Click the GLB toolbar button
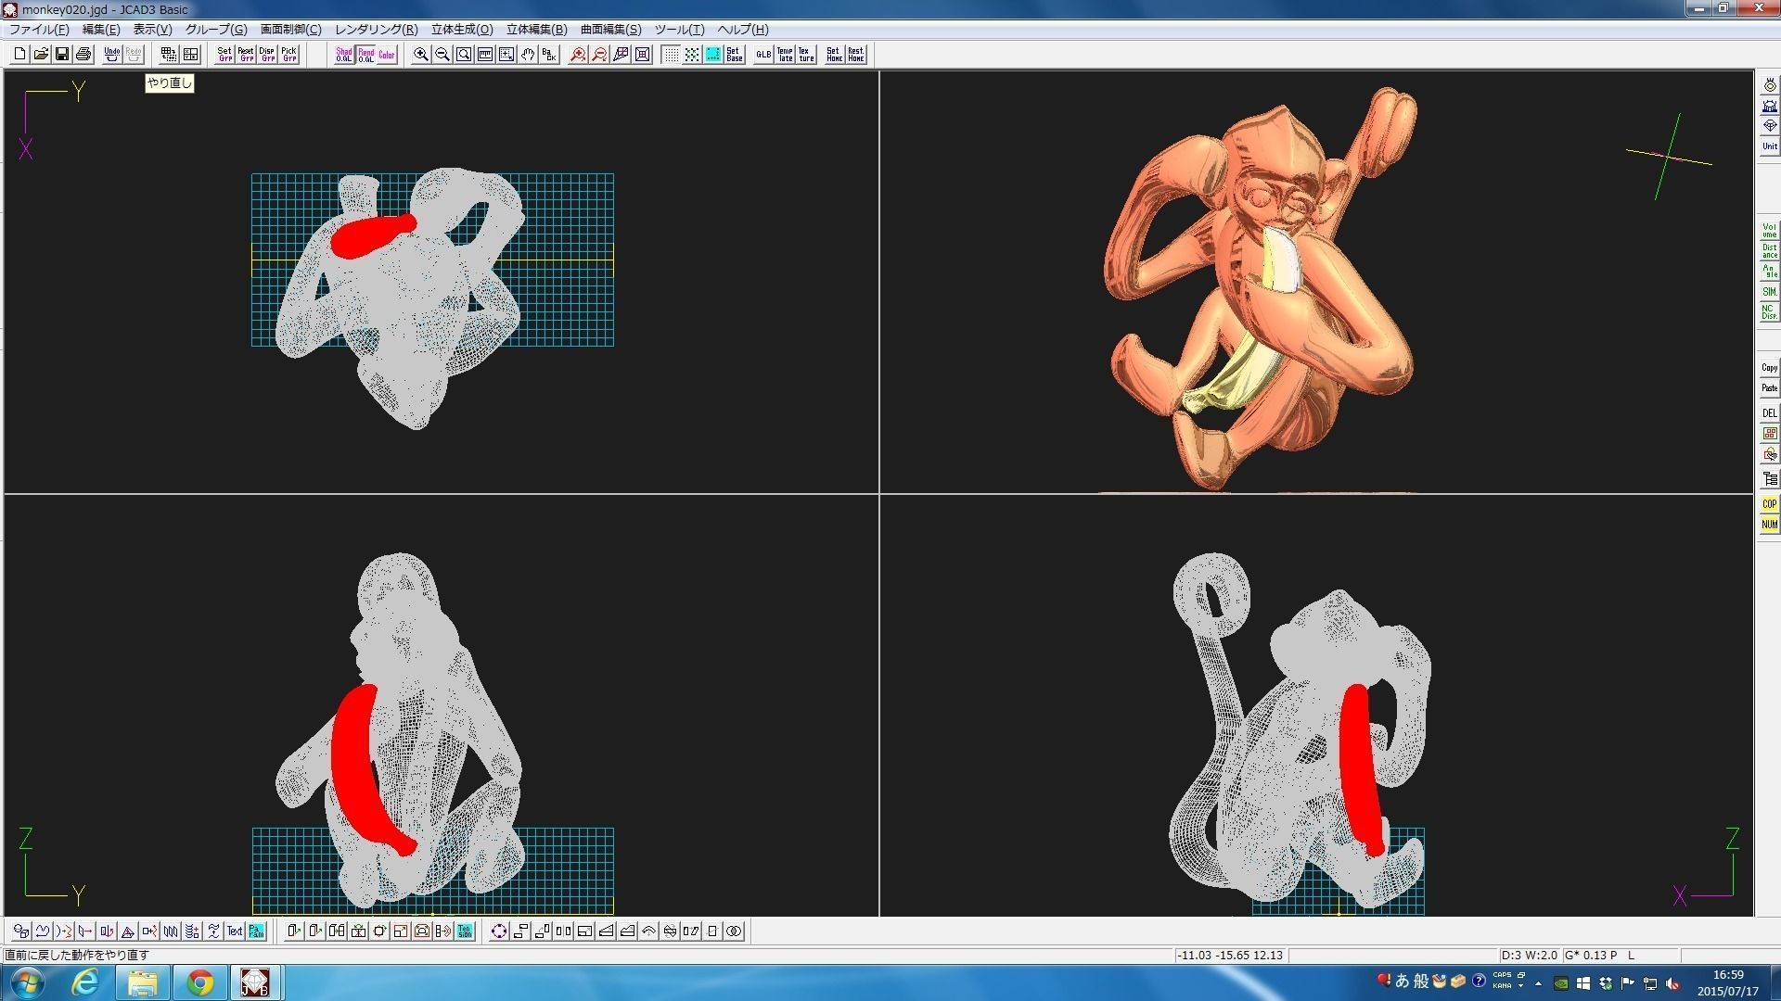The width and height of the screenshot is (1781, 1001). coord(763,55)
